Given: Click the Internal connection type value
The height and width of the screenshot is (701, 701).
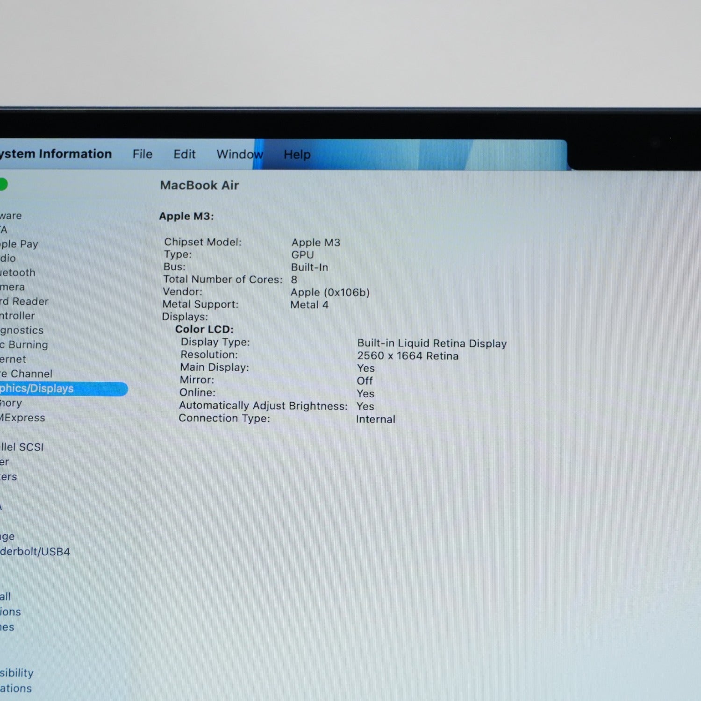Looking at the screenshot, I should pyautogui.click(x=376, y=419).
